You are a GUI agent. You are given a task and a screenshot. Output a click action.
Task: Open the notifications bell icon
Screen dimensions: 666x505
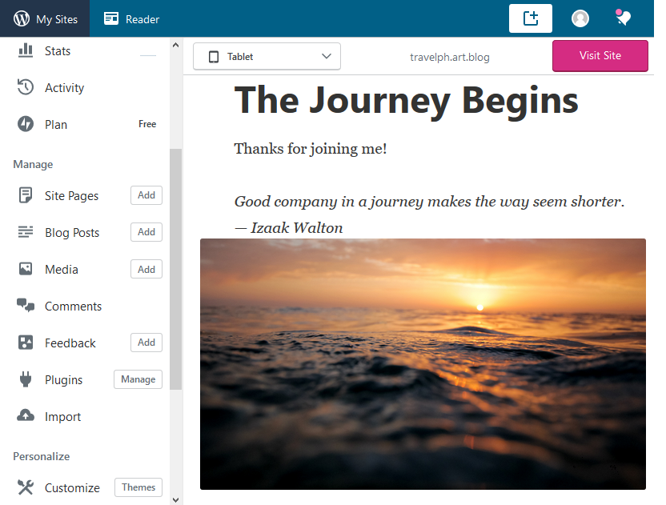[623, 18]
